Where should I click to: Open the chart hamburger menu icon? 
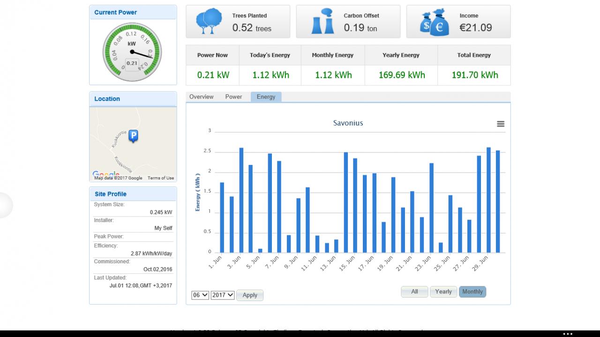tap(501, 124)
